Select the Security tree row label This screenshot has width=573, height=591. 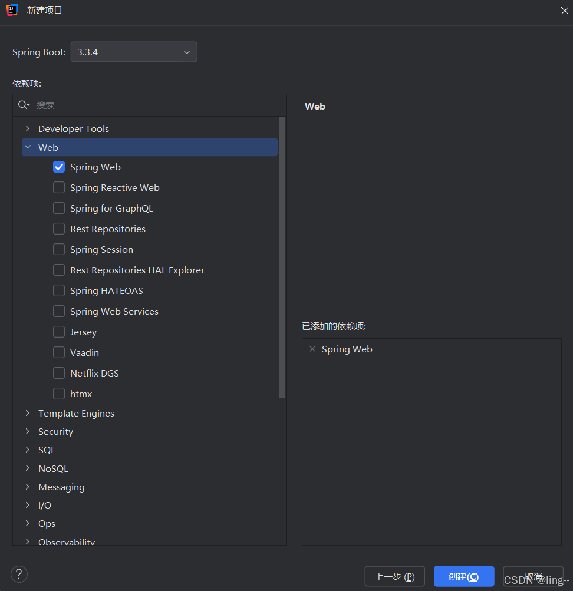point(56,431)
